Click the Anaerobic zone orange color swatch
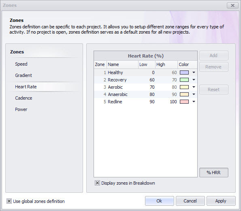 (184, 94)
